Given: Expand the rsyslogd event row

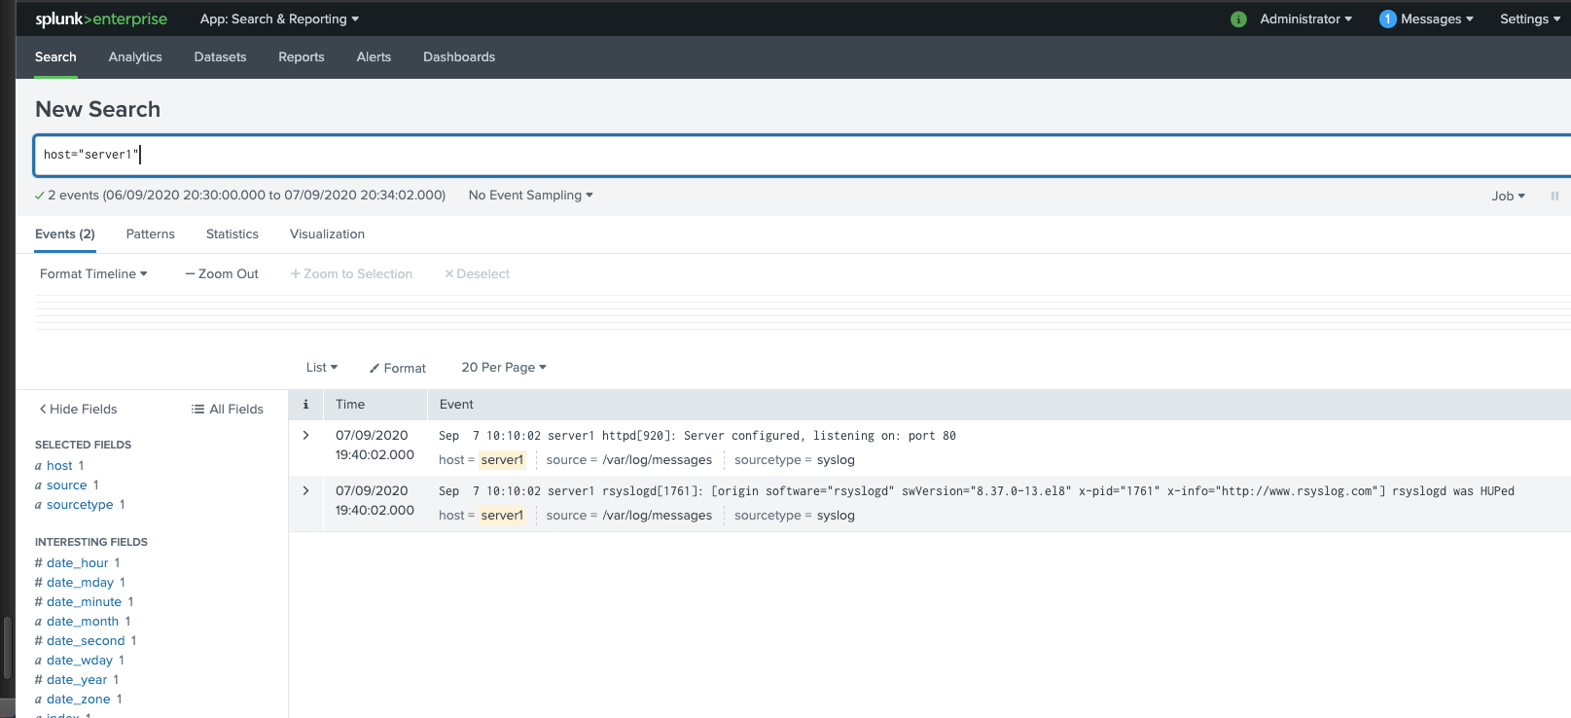Looking at the screenshot, I should click(x=305, y=491).
